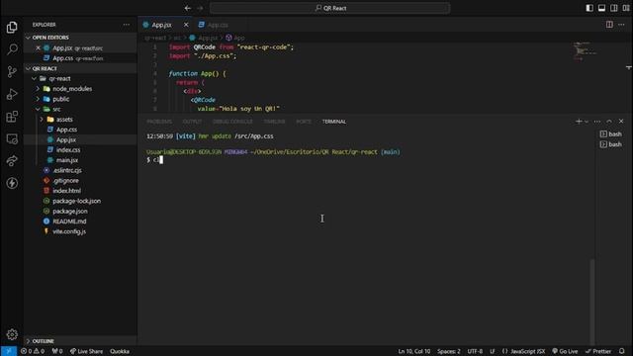Open the Output panel tab
Viewport: 633px width, 356px height.
coord(192,122)
